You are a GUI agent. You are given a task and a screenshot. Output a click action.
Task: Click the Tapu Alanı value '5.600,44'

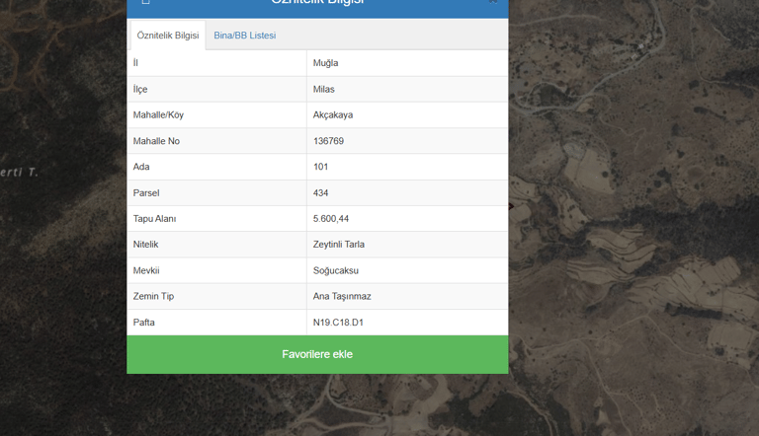coord(331,218)
